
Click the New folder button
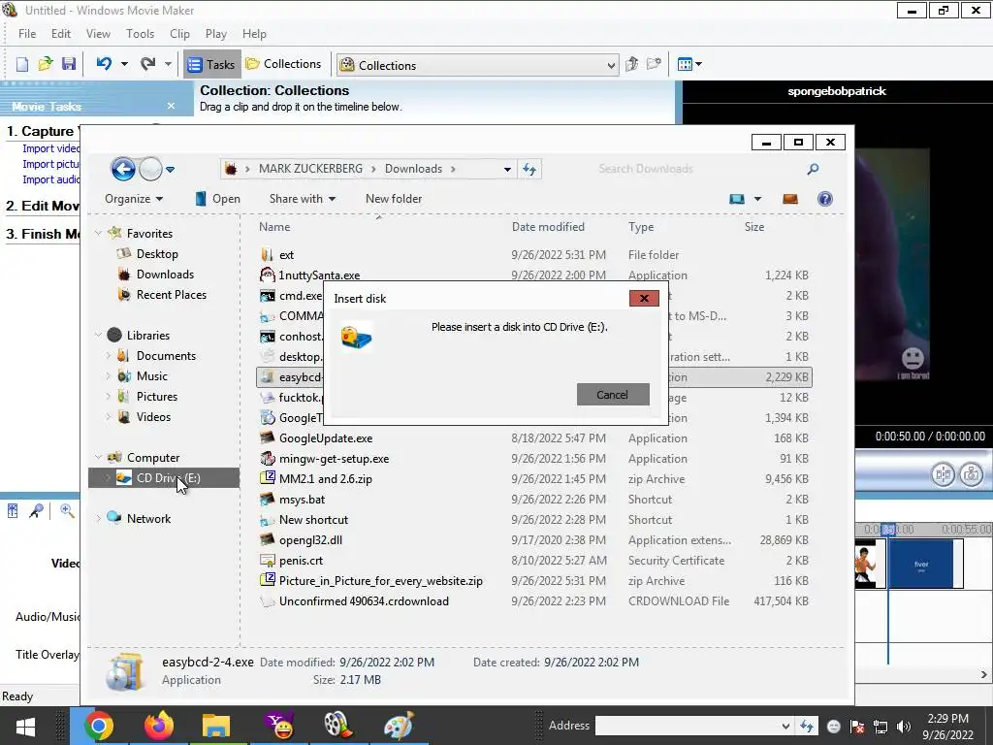(x=394, y=199)
